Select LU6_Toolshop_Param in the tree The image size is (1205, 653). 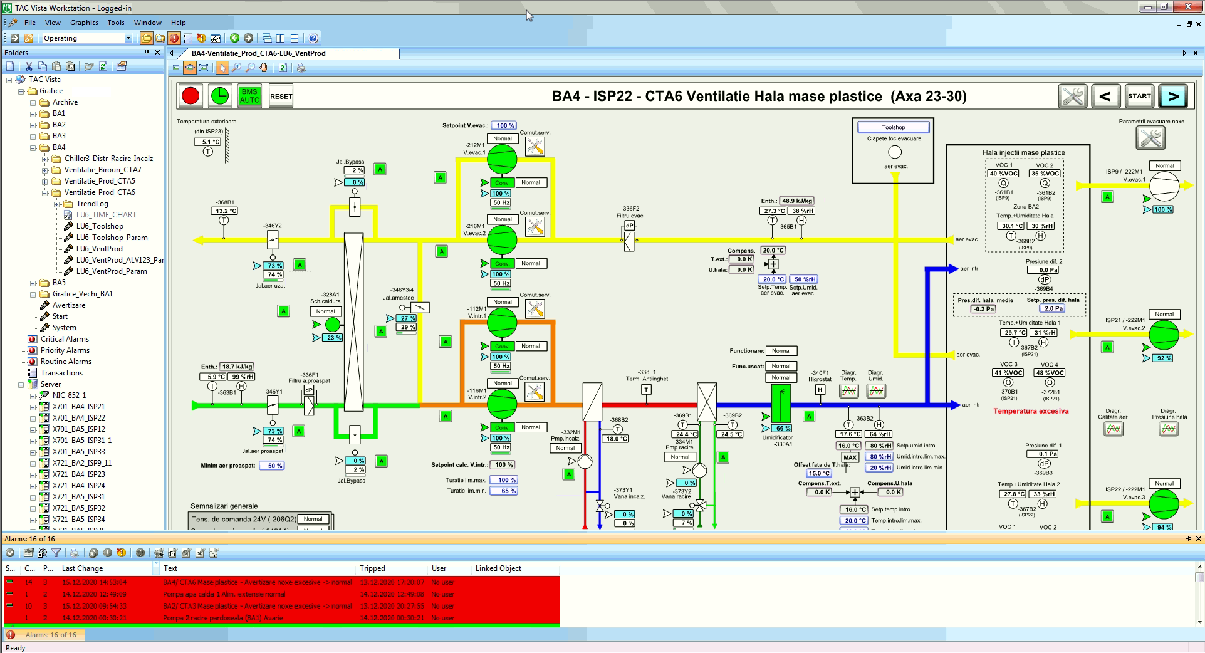pos(112,238)
